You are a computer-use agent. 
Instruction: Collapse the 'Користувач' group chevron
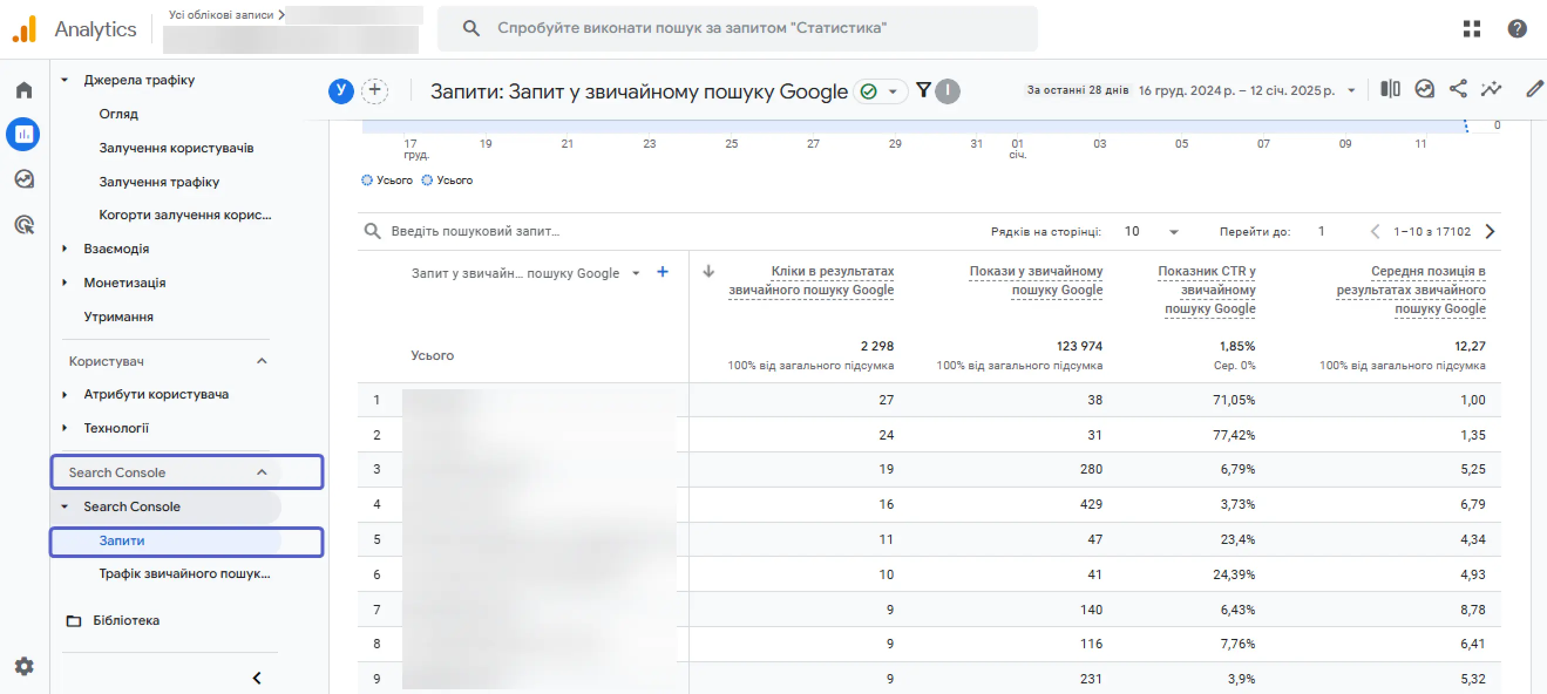click(262, 362)
